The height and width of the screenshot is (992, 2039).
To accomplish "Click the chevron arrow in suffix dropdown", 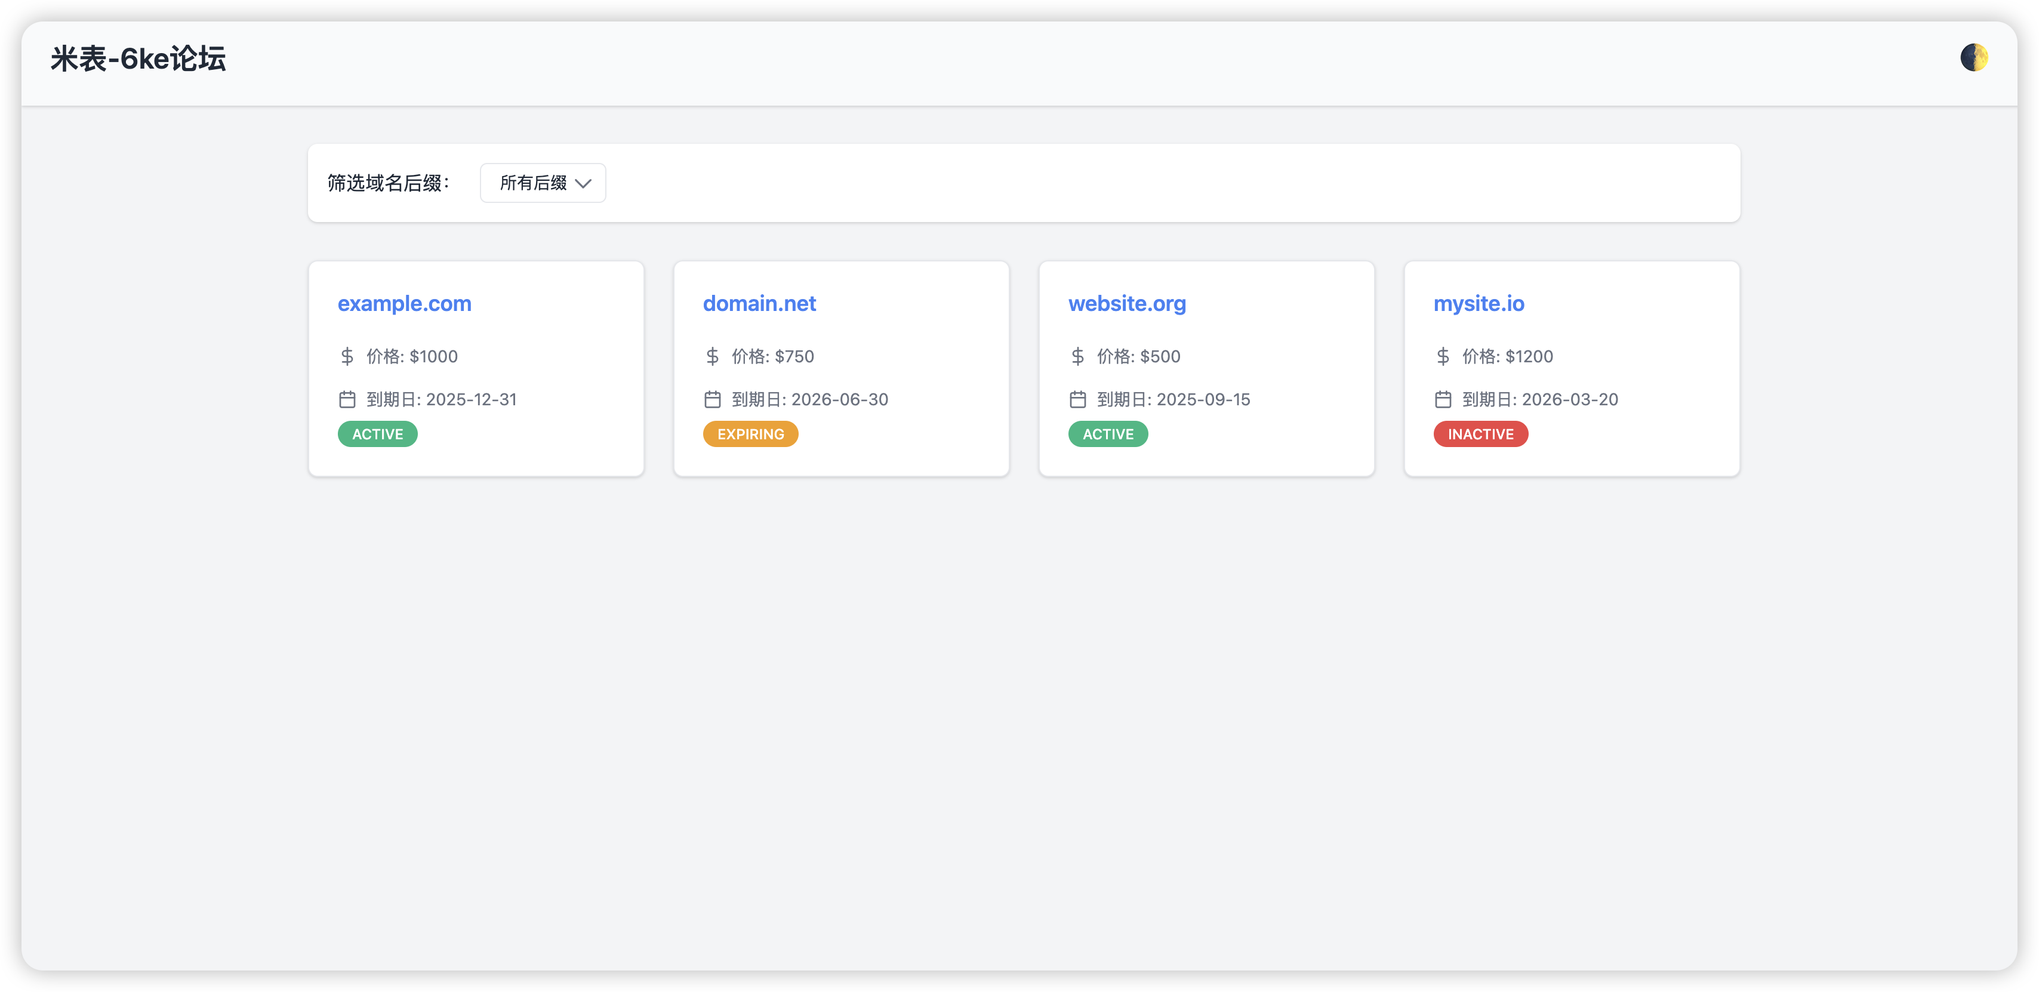I will click(583, 184).
